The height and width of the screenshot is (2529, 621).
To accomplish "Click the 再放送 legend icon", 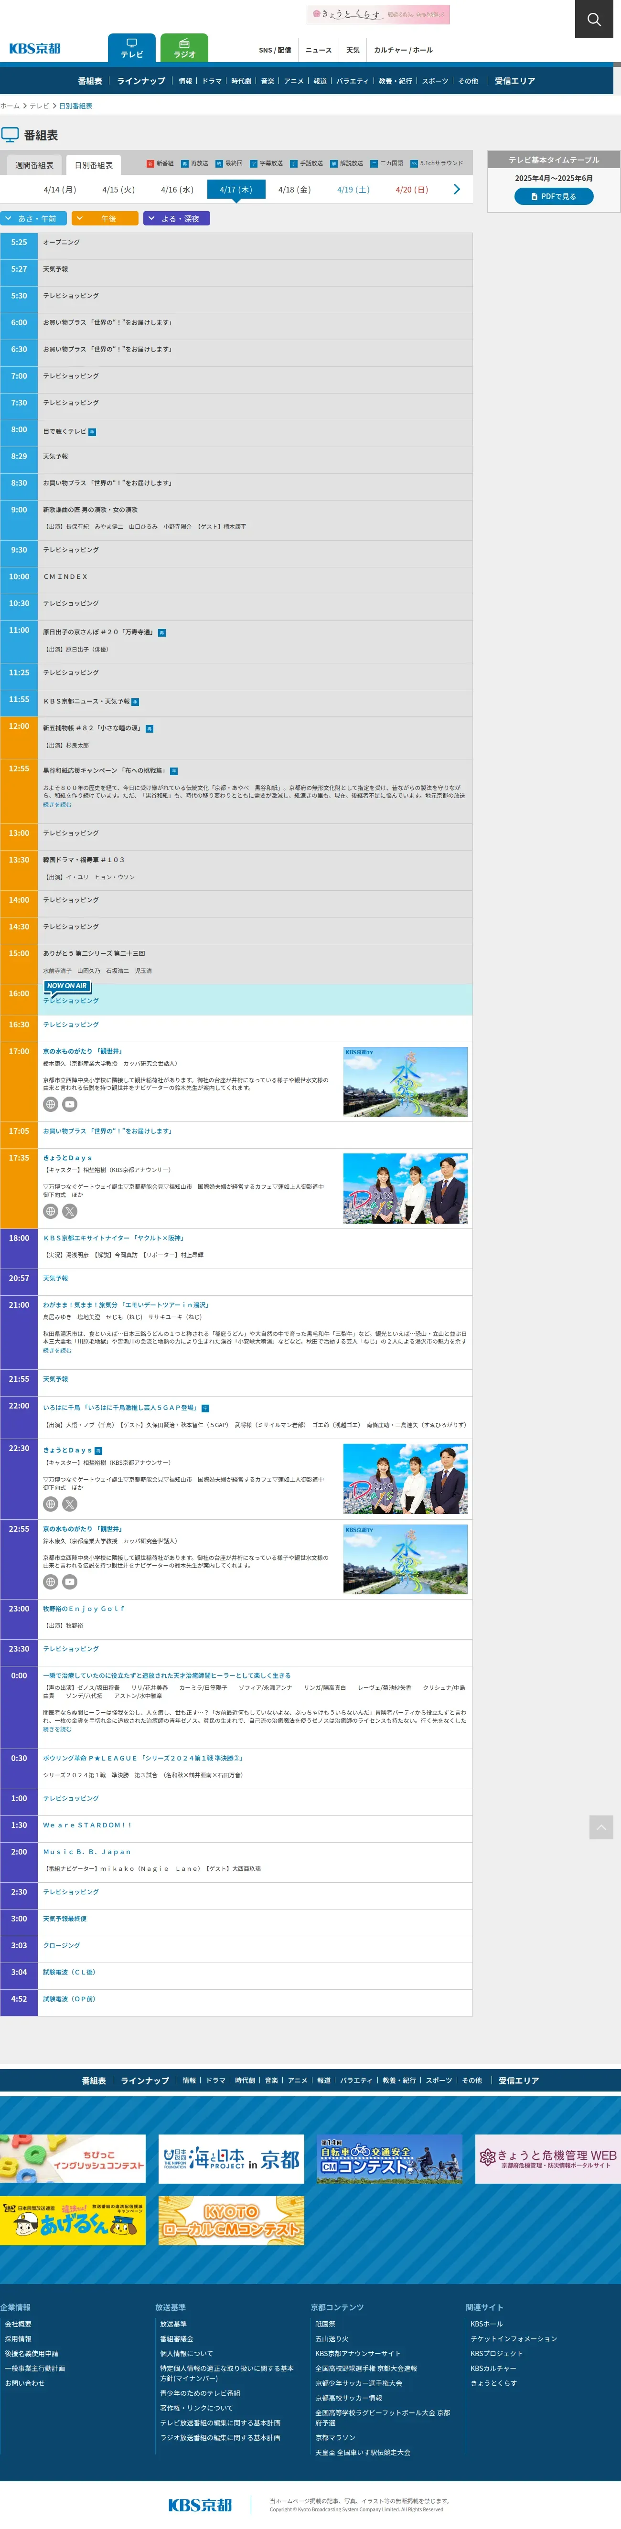I will coord(184,164).
